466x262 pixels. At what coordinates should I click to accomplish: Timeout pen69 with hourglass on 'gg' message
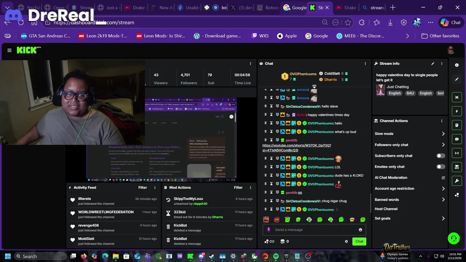pos(271,192)
